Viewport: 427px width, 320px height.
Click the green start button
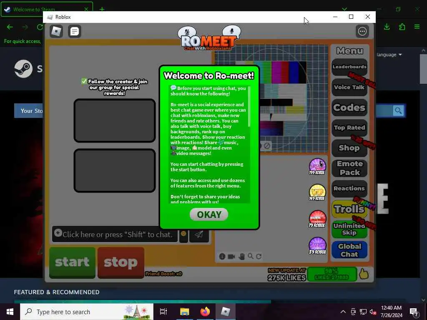72,262
